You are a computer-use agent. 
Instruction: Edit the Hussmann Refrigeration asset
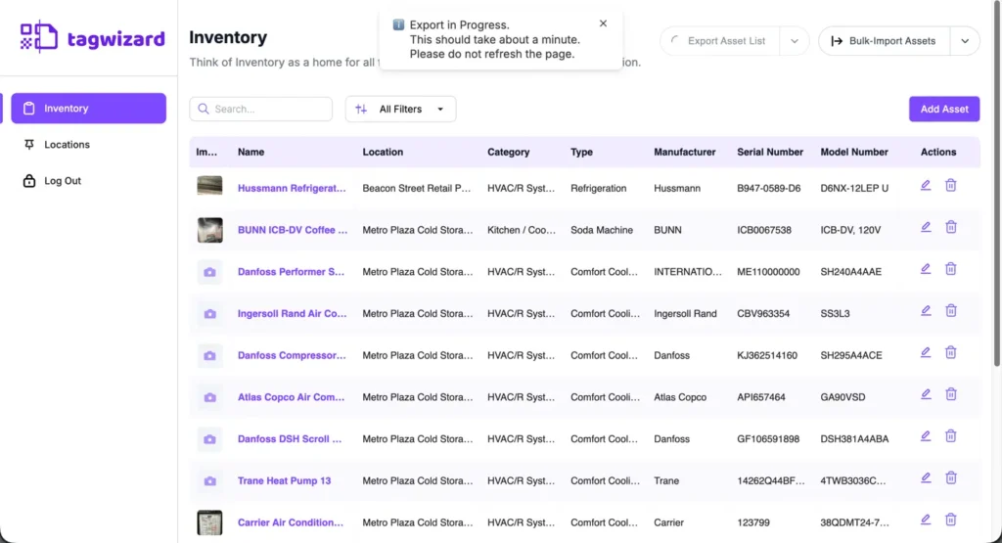coord(926,185)
